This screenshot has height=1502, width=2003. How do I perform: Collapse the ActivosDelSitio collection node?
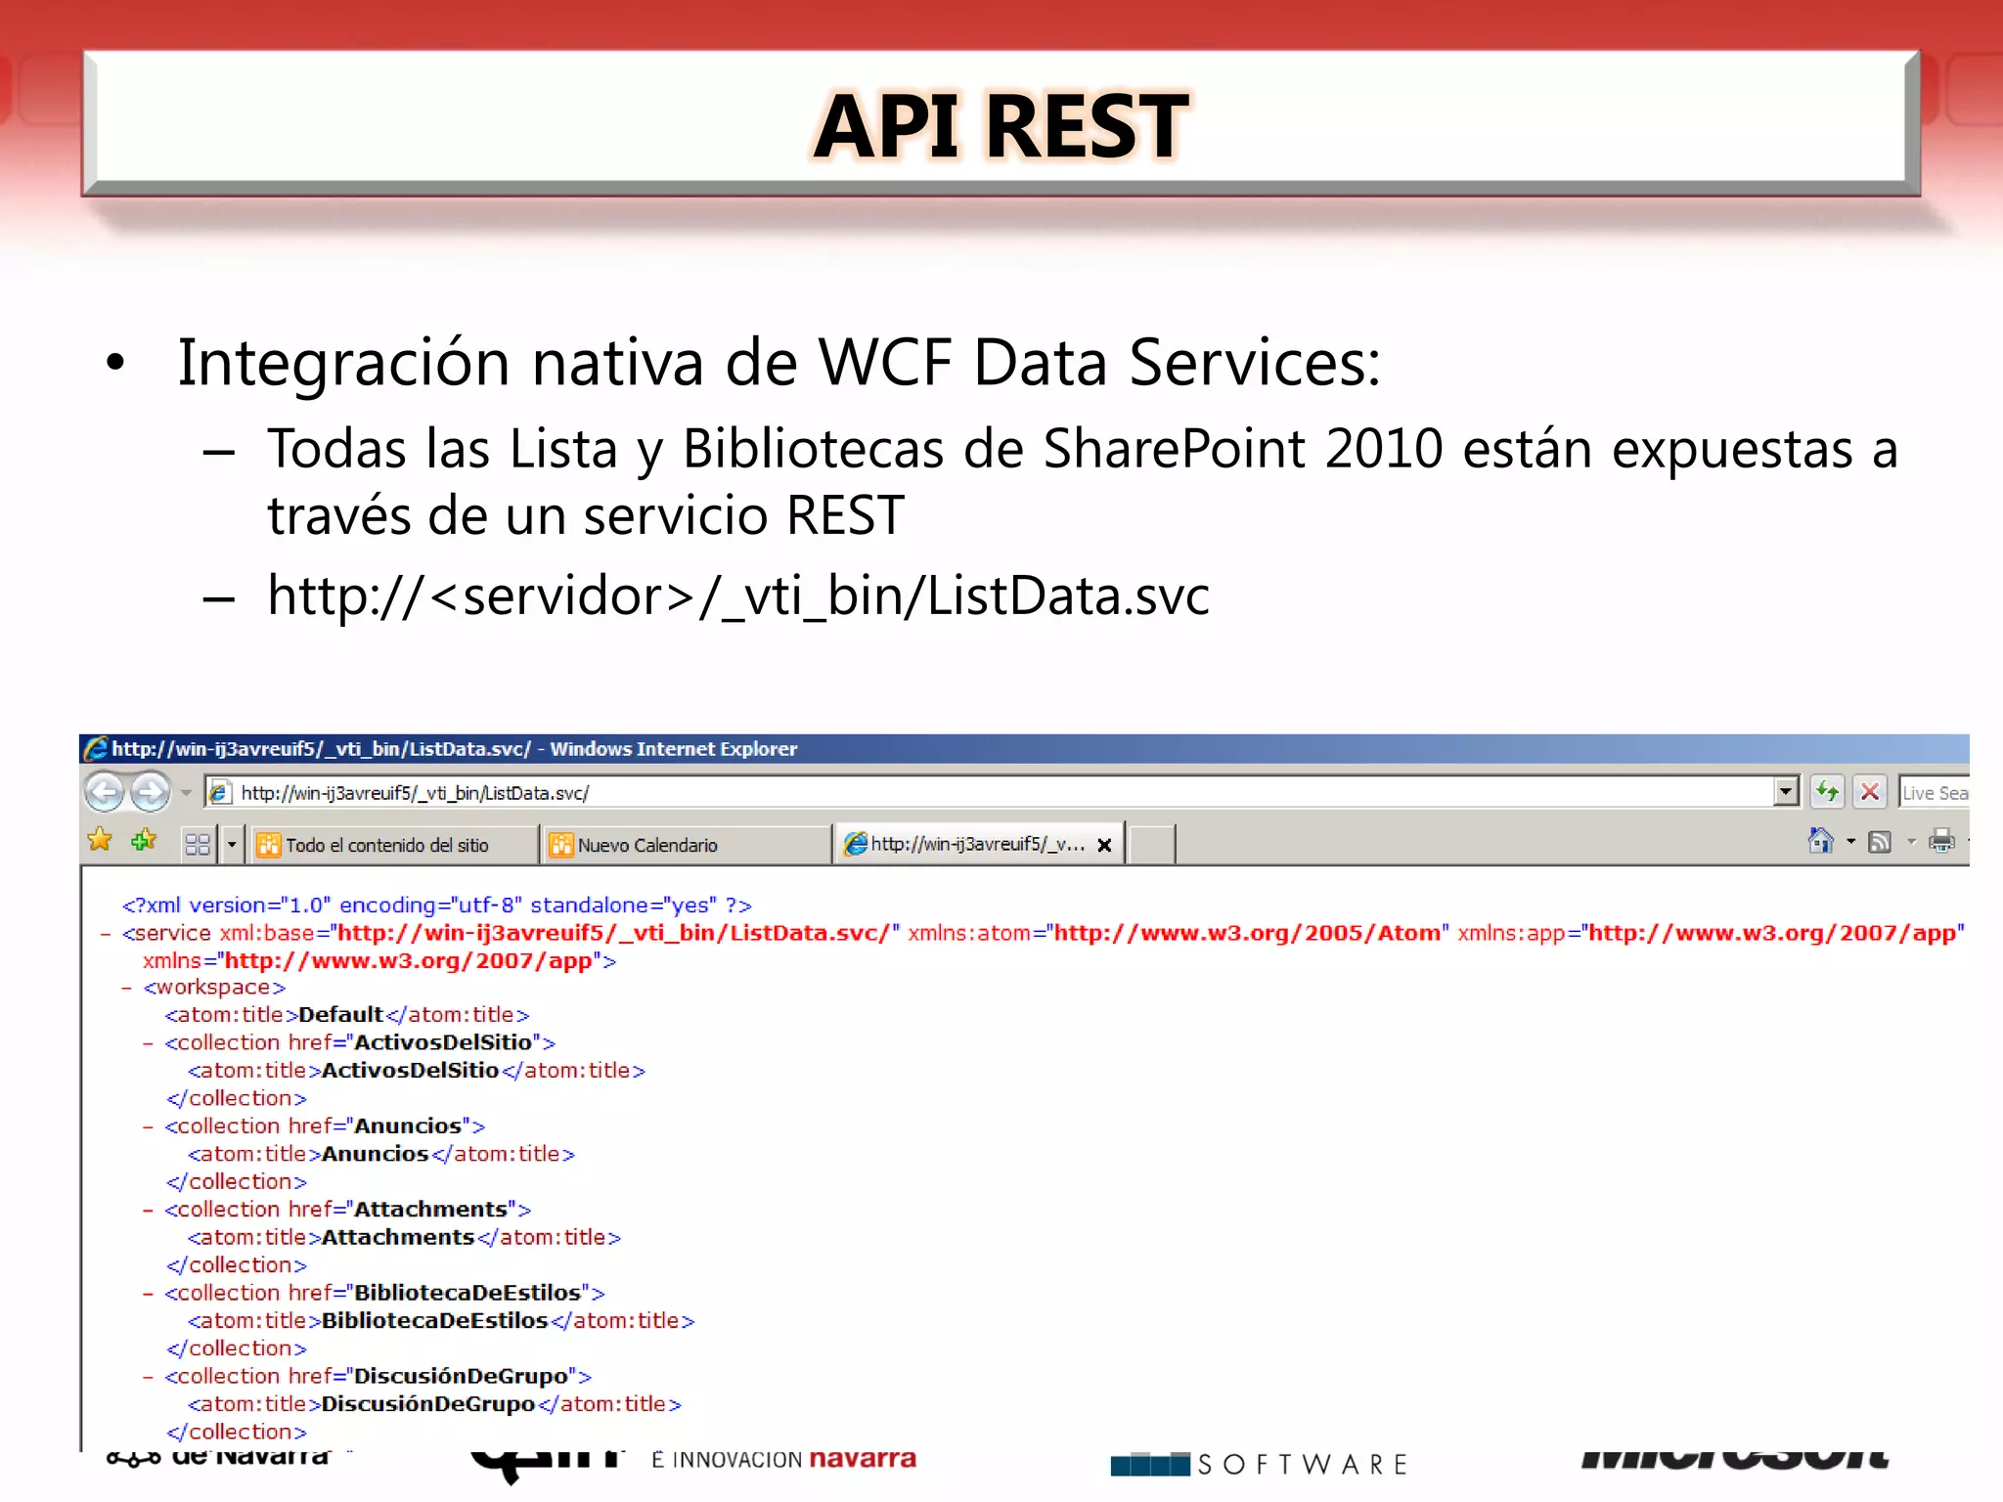pos(148,1044)
